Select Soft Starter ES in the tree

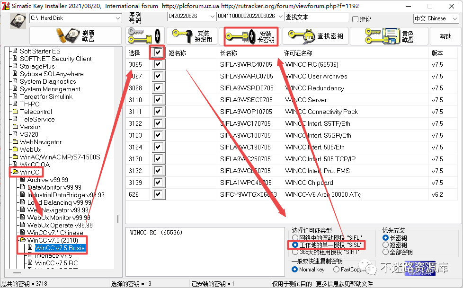coord(40,51)
